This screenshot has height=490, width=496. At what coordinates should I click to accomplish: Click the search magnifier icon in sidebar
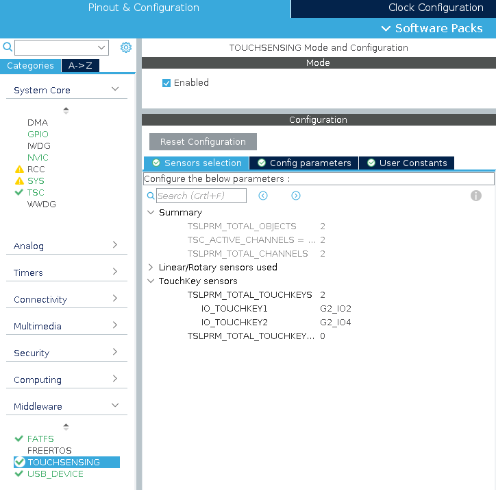[x=8, y=47]
